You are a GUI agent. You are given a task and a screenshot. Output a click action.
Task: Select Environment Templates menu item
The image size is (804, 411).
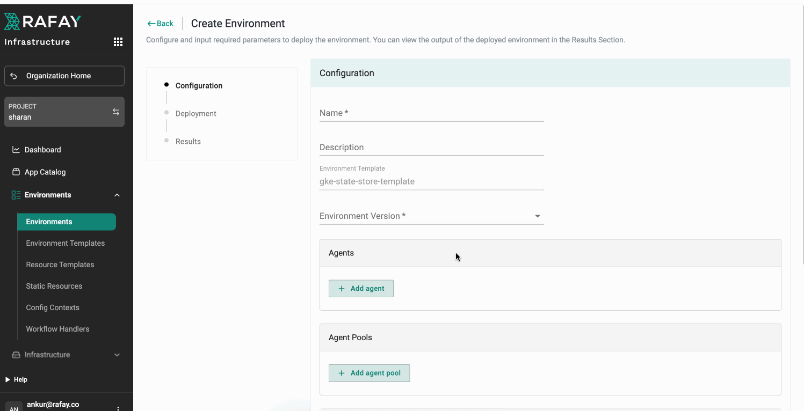coord(65,243)
